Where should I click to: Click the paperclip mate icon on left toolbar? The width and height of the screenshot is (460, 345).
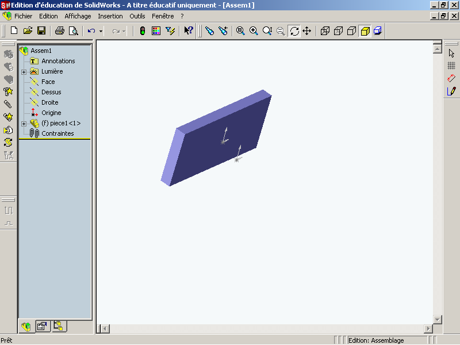[8, 104]
